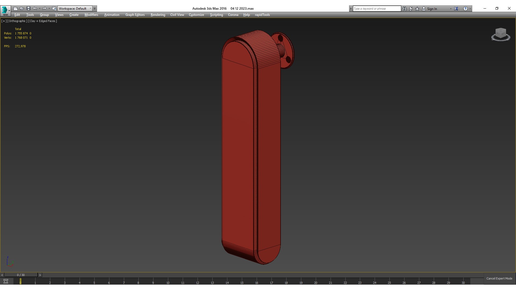The width and height of the screenshot is (516, 290).
Task: Click the Project Folder icon
Action: click(x=54, y=9)
